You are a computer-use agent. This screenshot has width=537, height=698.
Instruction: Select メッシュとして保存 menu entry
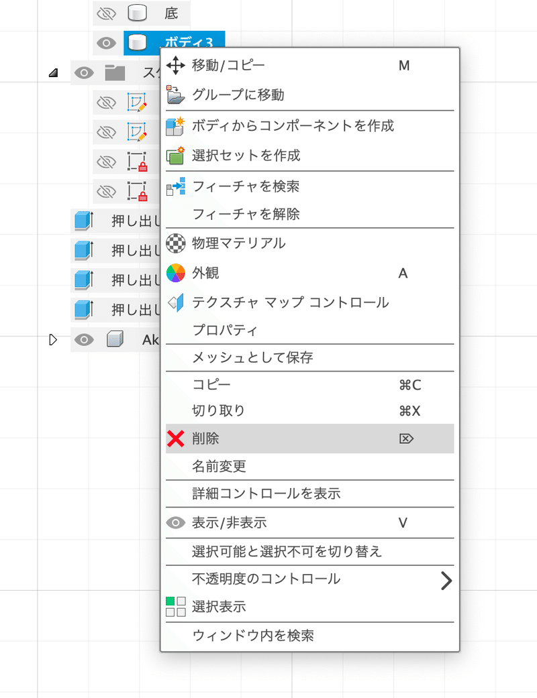tap(252, 357)
